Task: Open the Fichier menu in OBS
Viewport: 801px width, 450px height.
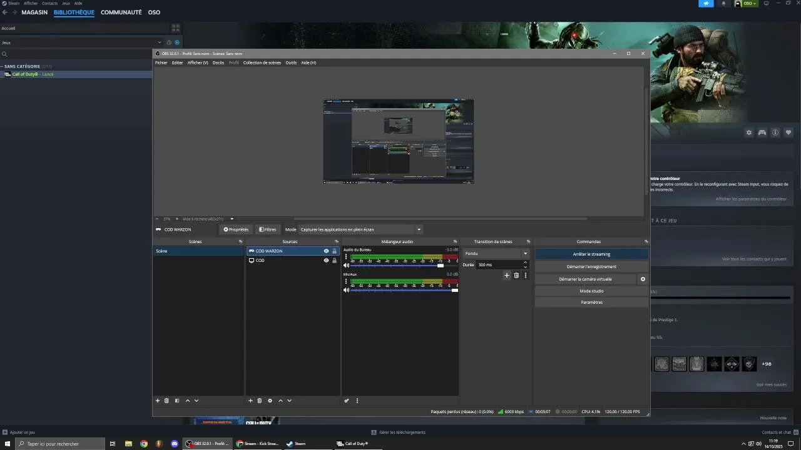Action: tap(161, 62)
